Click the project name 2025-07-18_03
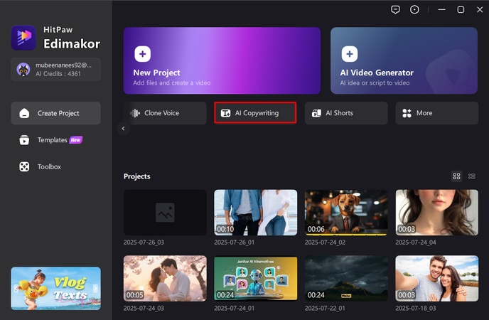The image size is (489, 320). pos(416,308)
